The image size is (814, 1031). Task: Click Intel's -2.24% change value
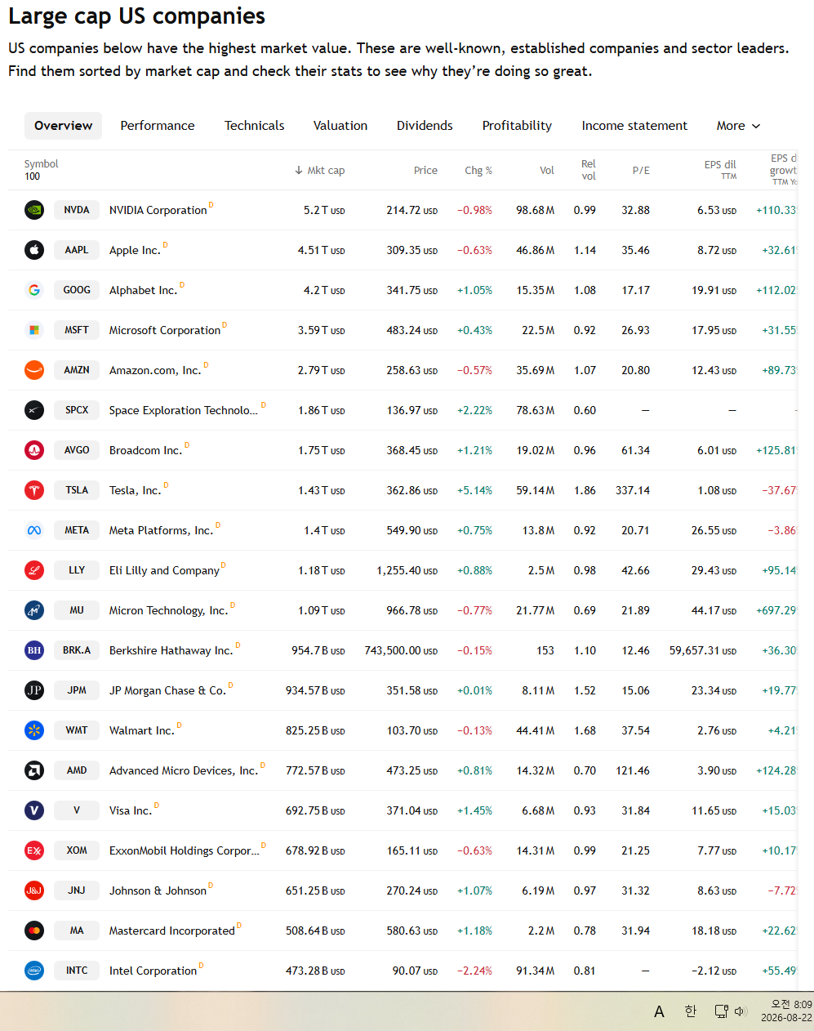tap(474, 971)
